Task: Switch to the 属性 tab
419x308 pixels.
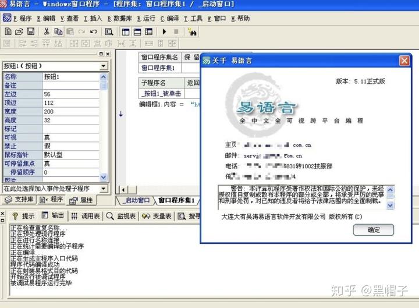Action: 81,200
